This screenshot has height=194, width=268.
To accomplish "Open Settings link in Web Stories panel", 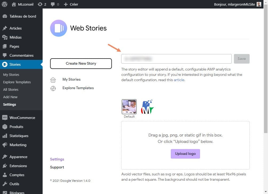I will 57,159.
